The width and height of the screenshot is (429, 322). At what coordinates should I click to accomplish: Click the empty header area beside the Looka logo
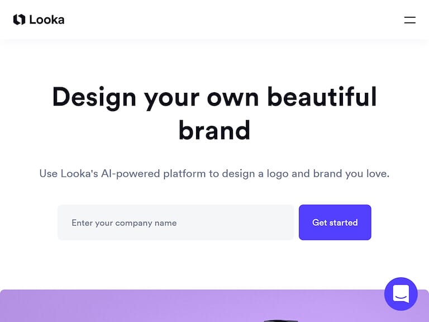pos(223,20)
